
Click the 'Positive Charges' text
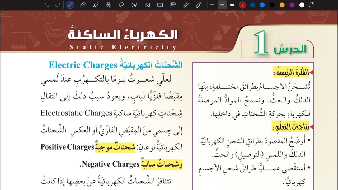point(67,147)
